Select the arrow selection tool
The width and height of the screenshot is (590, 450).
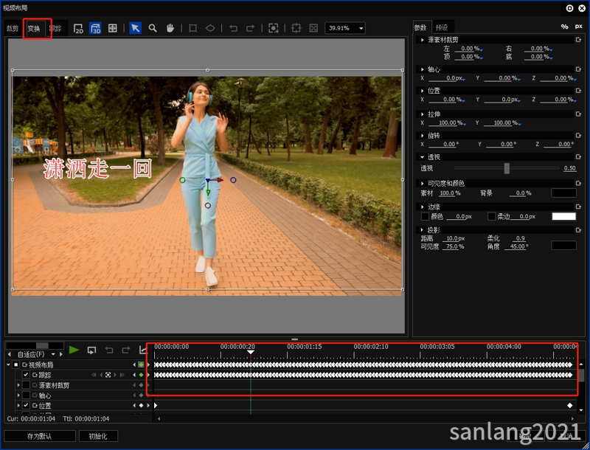(135, 28)
